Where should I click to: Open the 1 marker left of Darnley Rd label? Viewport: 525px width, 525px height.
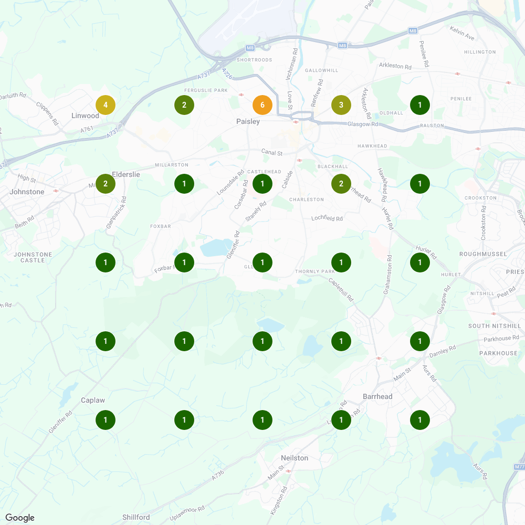tap(420, 341)
